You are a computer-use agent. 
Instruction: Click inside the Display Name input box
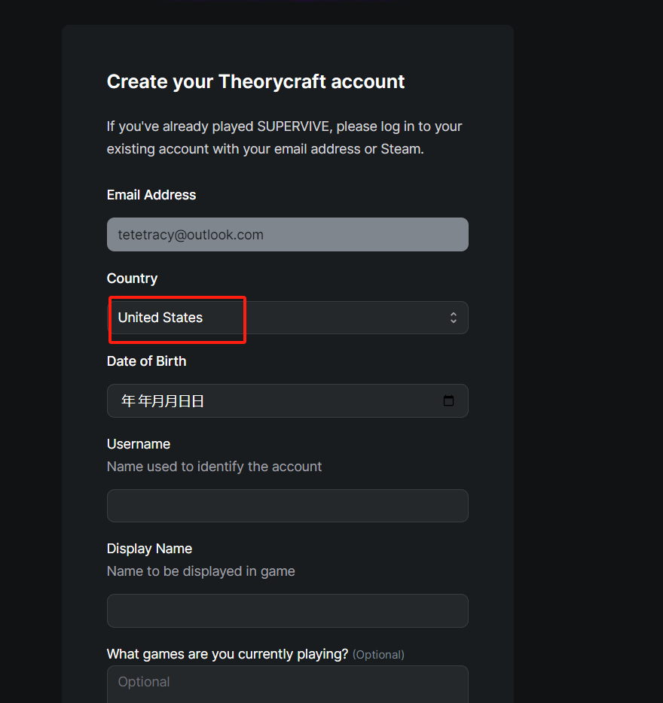pos(287,610)
